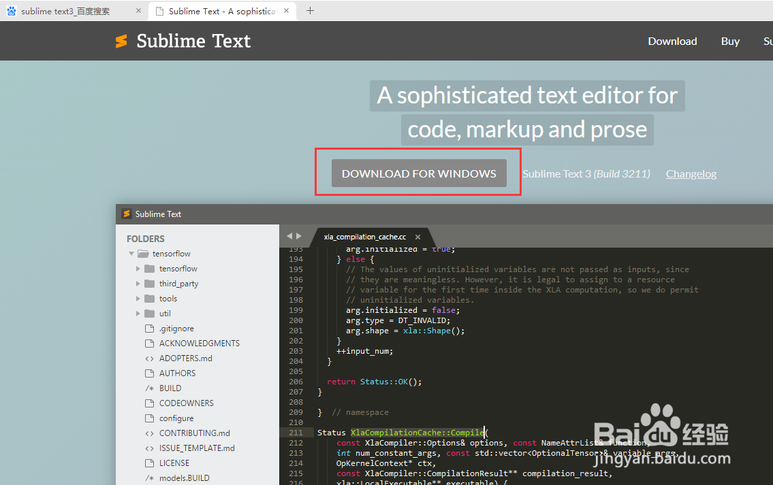Click the source icon beside models.BUILD
773x485 pixels.
(x=149, y=478)
